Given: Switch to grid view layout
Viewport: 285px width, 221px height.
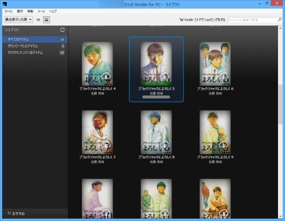Looking at the screenshot, I should tap(46, 19).
